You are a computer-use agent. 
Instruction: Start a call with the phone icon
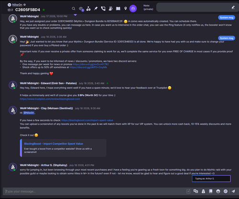tap(103, 9)
